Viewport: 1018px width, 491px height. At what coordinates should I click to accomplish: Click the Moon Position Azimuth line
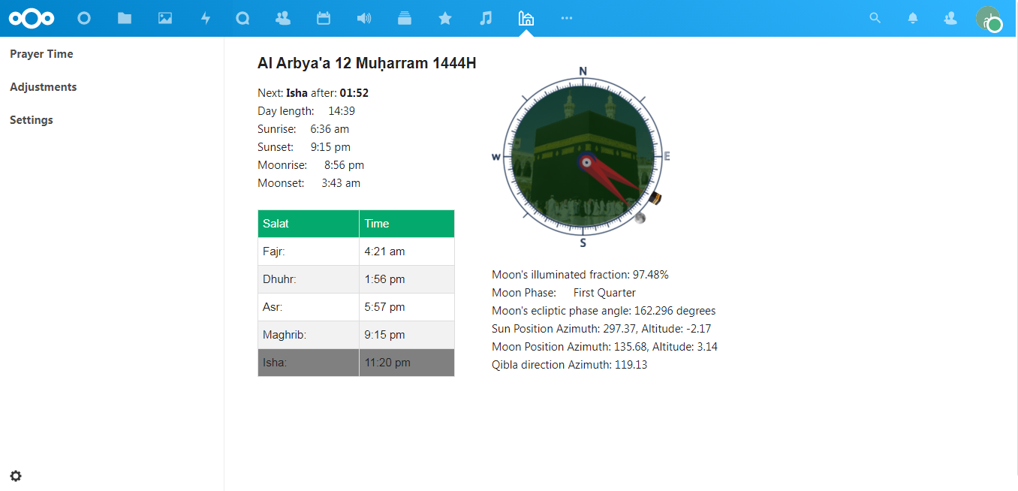604,347
